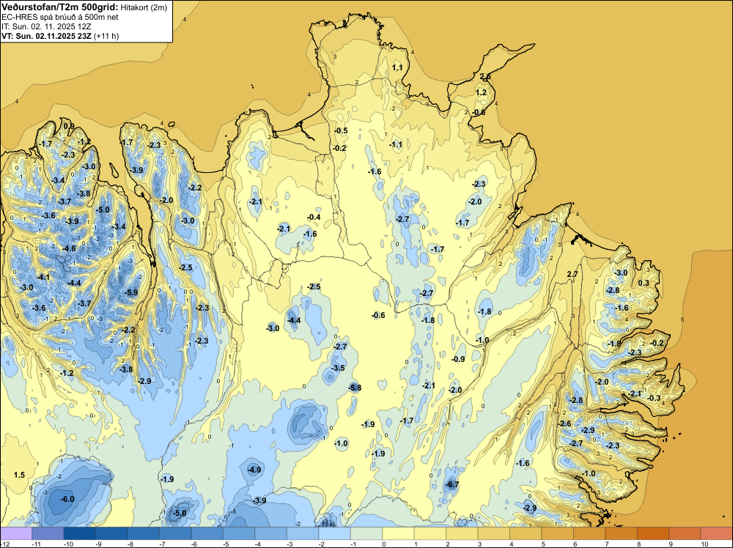
Task: Click the 'VT: Sun. 02.11.2025 23Z' valid time
Action: click(46, 36)
